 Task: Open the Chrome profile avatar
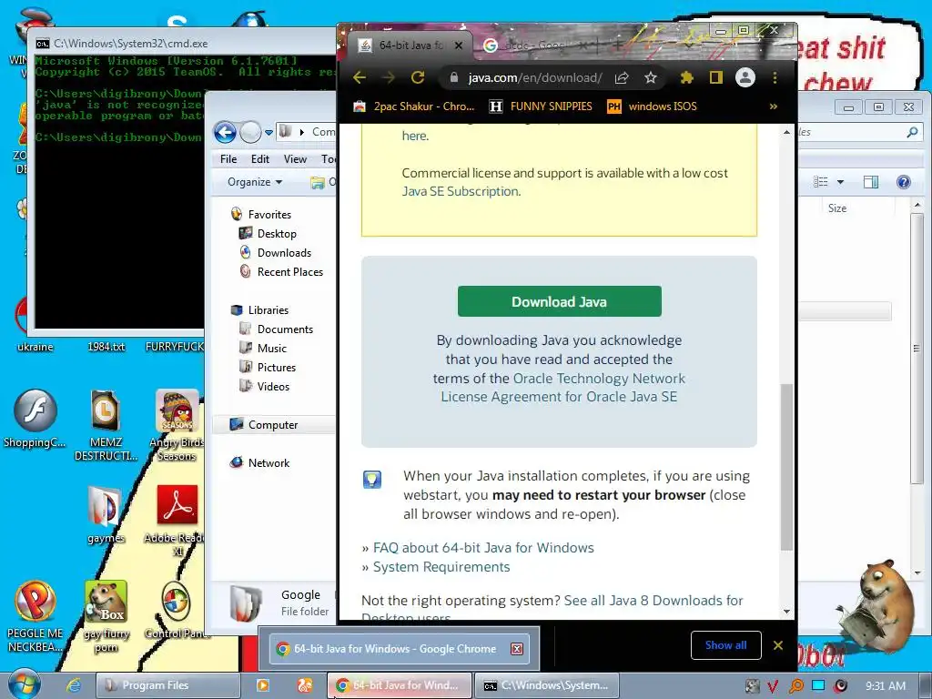click(745, 77)
